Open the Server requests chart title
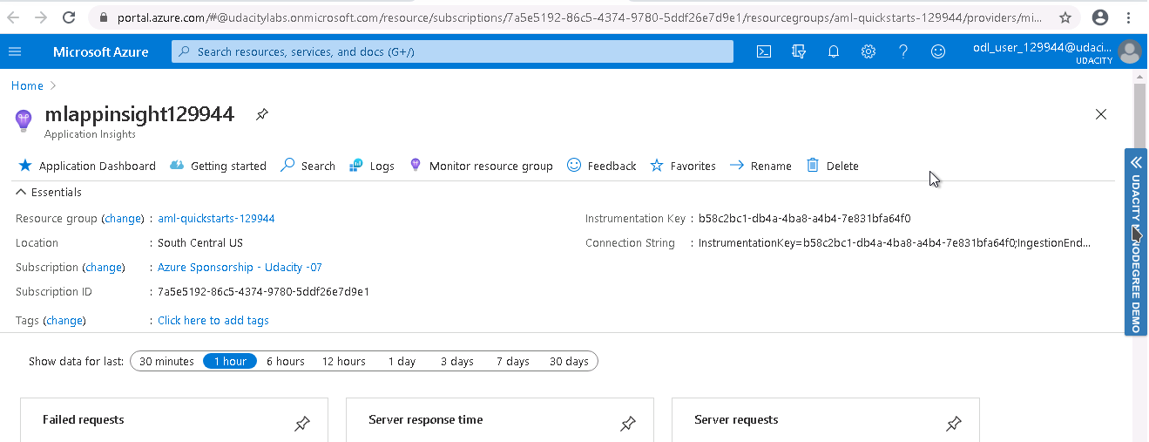This screenshot has height=442, width=1149. tap(736, 420)
